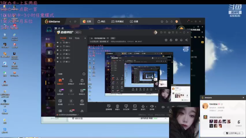
Task: Toggle visibility of the 窗口 1 source
Action: point(58,62)
